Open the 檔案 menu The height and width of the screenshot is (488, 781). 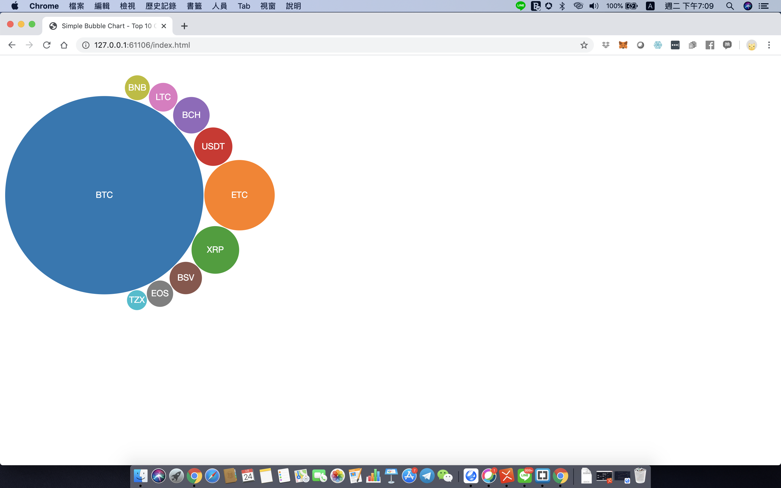[x=76, y=6]
